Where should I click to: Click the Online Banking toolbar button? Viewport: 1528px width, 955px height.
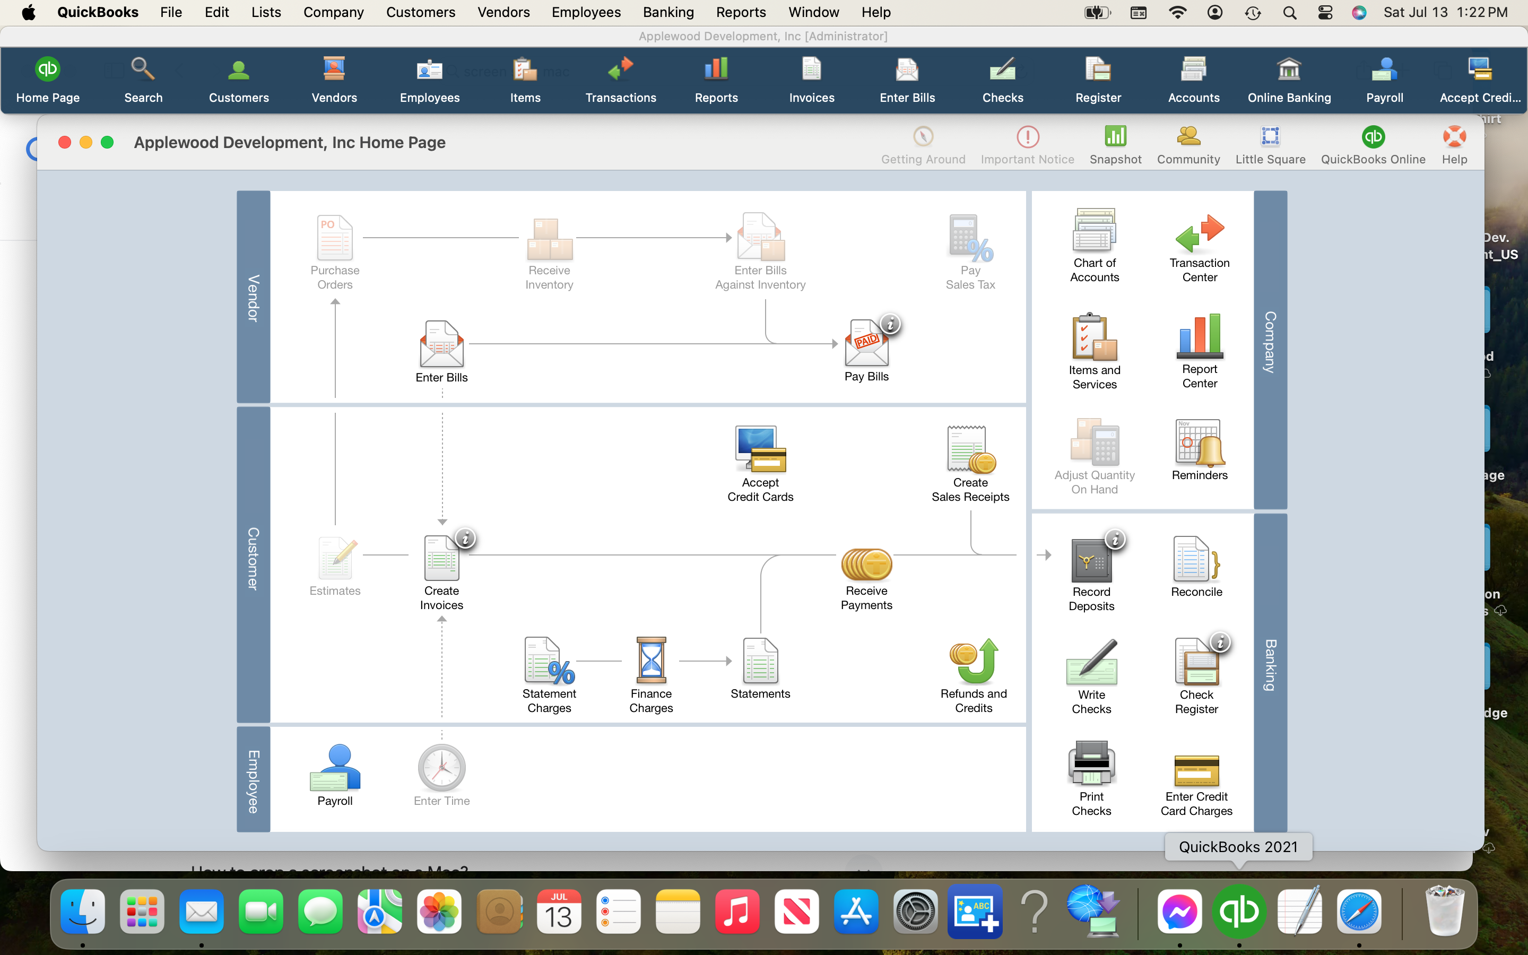[1289, 80]
